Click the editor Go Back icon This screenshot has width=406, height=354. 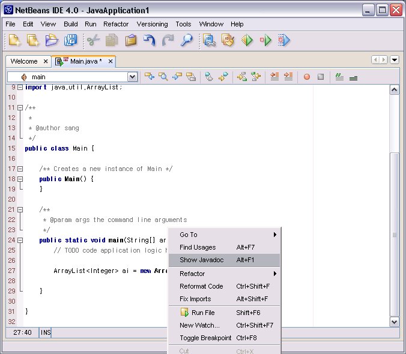[150, 77]
